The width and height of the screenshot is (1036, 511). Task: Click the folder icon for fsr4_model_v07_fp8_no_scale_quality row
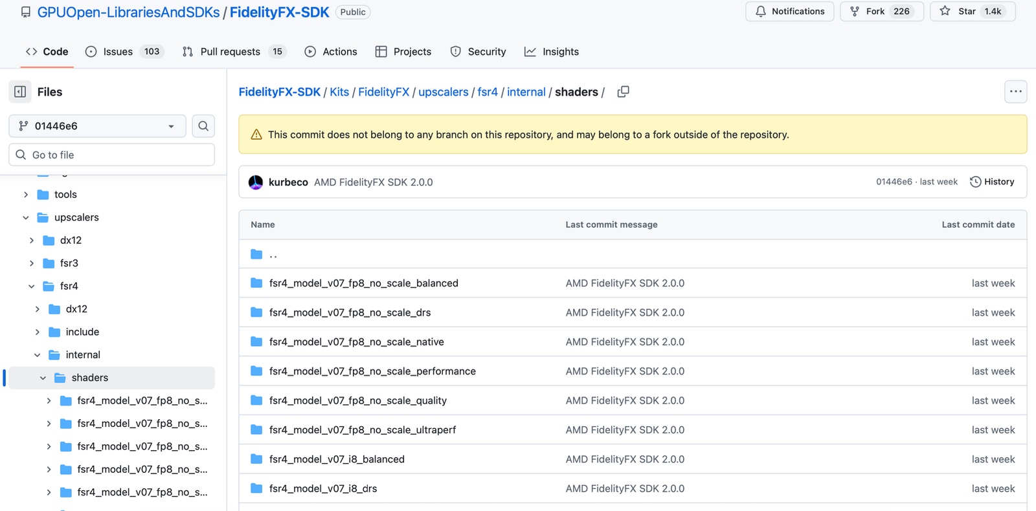tap(256, 400)
